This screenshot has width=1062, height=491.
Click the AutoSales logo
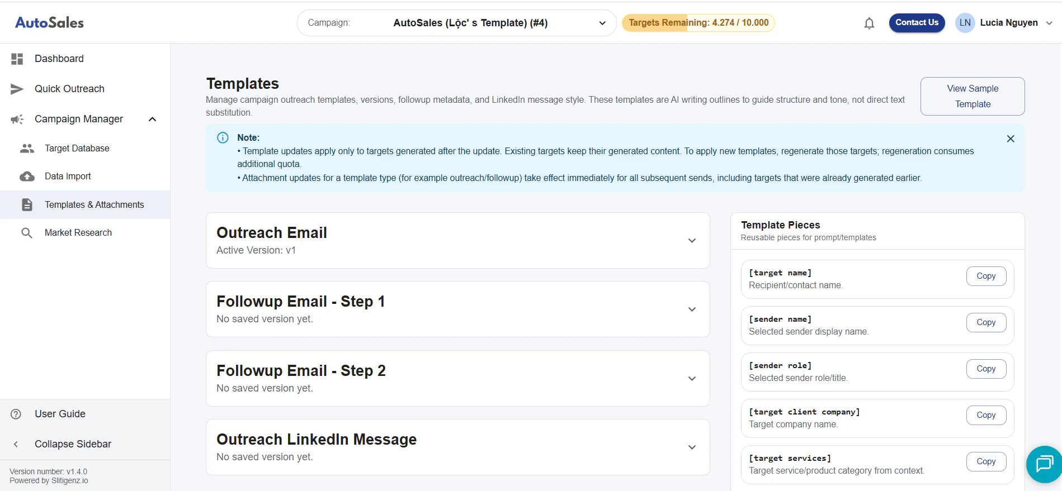49,22
